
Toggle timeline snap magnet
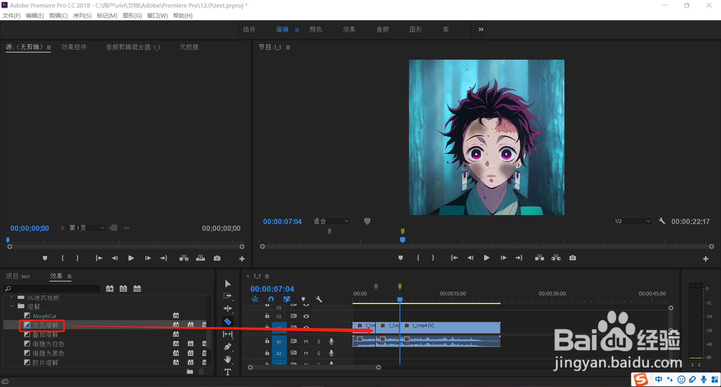coord(271,299)
